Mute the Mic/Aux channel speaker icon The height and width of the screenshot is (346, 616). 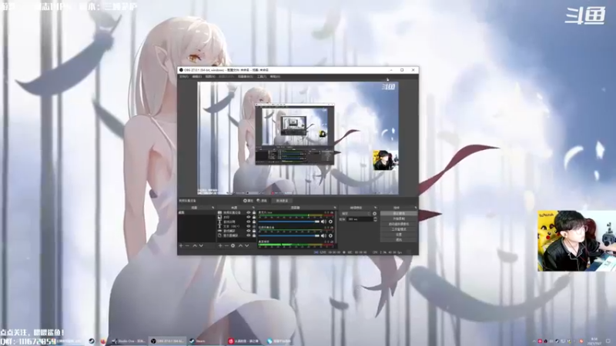323,221
